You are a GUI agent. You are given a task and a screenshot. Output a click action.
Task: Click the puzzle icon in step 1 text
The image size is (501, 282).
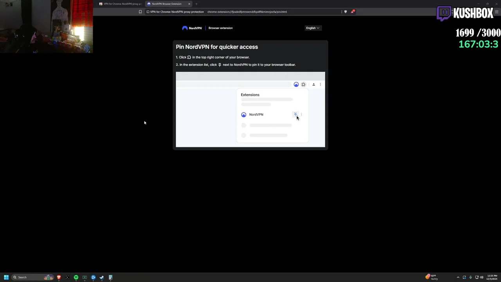(x=189, y=57)
